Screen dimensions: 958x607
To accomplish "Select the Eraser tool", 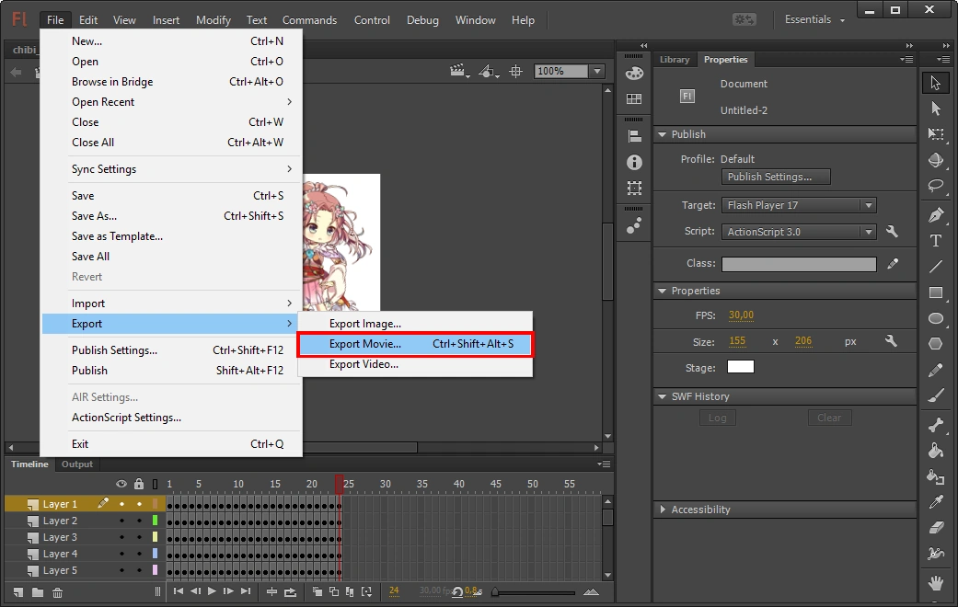I will click(936, 528).
